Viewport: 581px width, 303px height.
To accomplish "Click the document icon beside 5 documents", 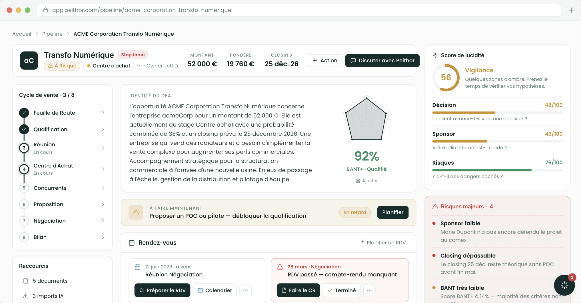I will [26, 281].
